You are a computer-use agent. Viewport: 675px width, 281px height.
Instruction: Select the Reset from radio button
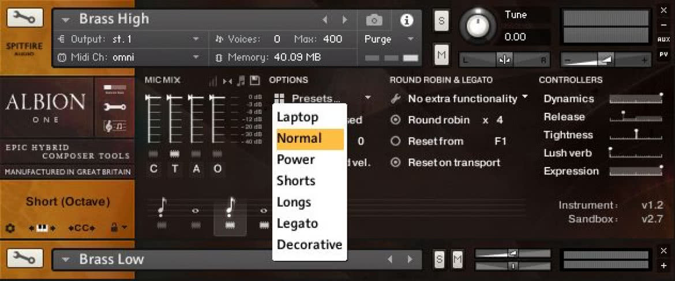click(395, 141)
